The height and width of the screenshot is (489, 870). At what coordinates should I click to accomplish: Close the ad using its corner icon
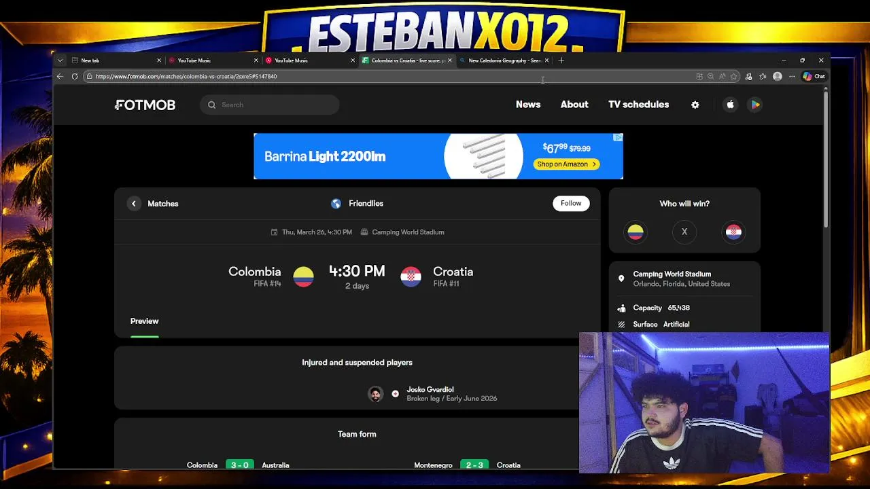pos(618,138)
